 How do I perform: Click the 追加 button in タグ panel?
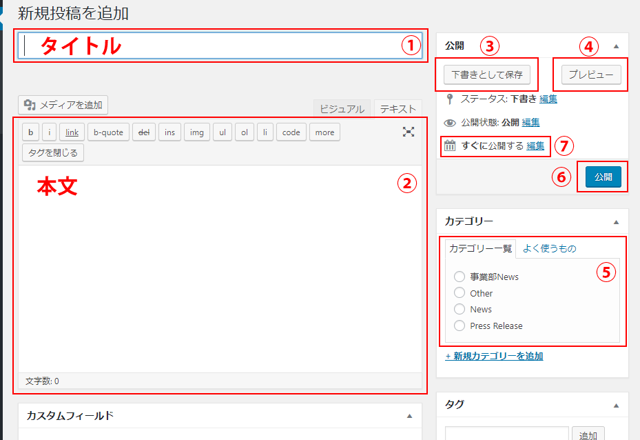click(588, 433)
